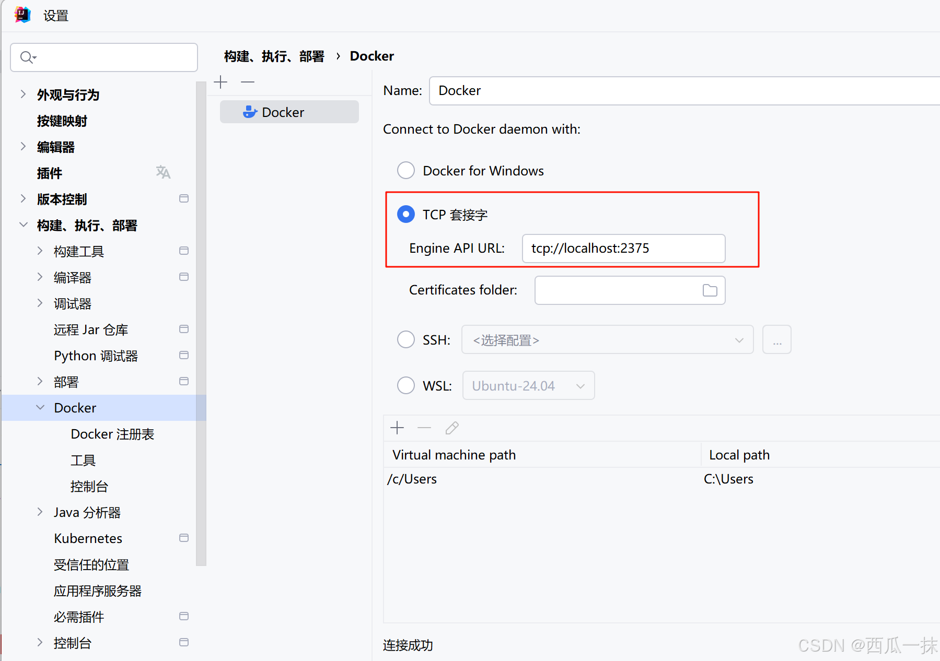Viewport: 940px width, 661px height.
Task: Select the WSL radio button
Action: [406, 385]
